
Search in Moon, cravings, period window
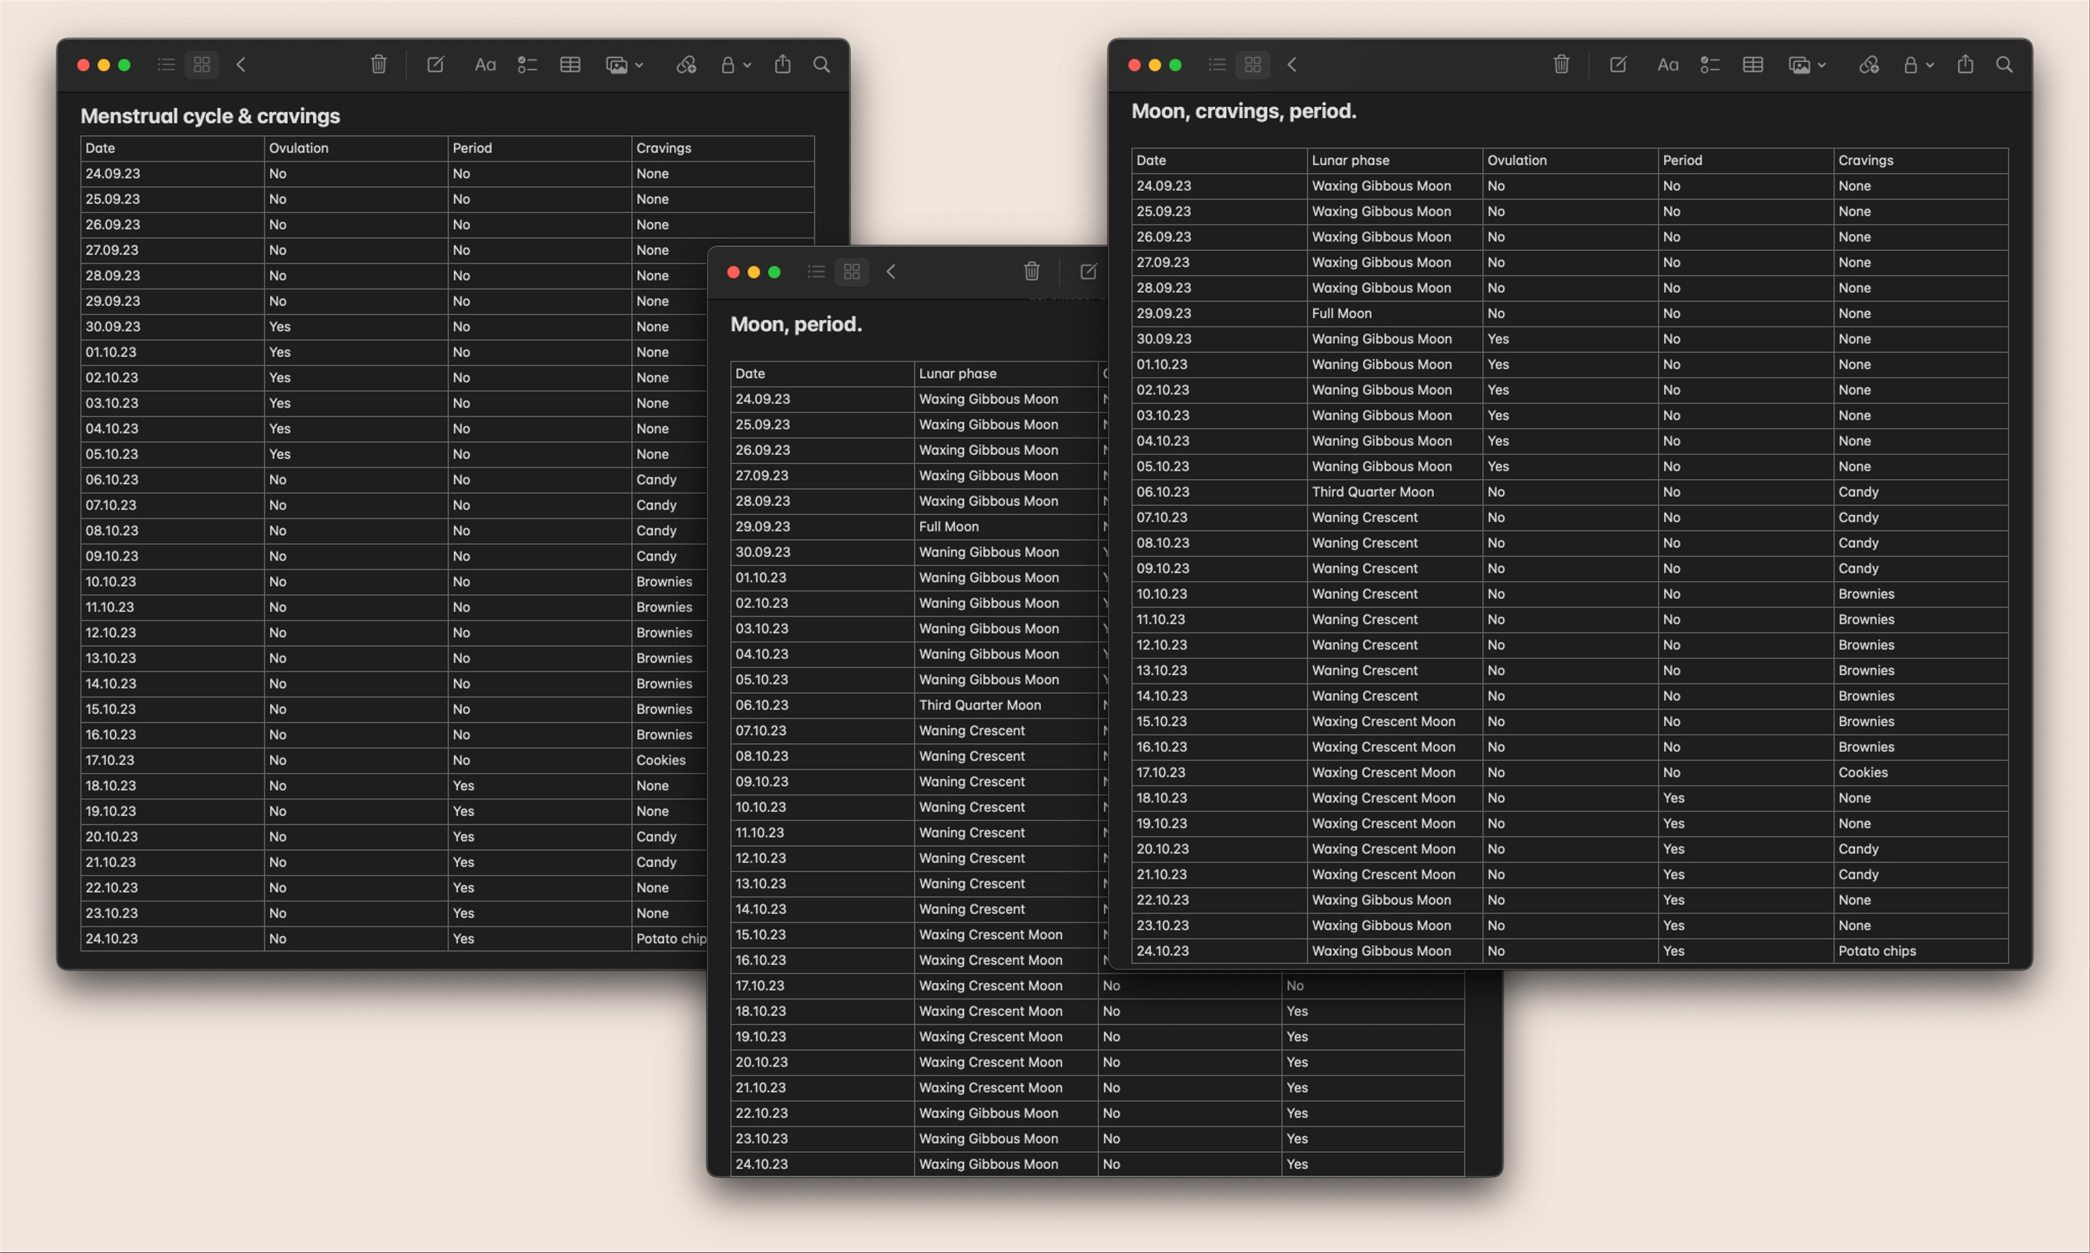point(2005,65)
